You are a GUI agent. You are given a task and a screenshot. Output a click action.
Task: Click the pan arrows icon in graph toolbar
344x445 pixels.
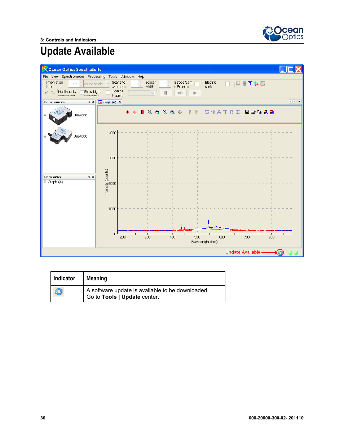180,112
